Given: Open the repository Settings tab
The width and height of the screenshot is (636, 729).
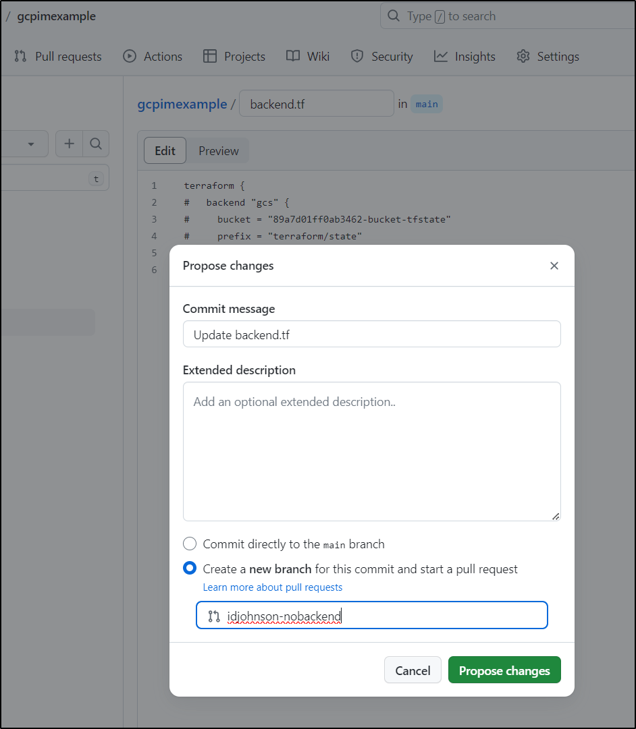Looking at the screenshot, I should point(548,56).
